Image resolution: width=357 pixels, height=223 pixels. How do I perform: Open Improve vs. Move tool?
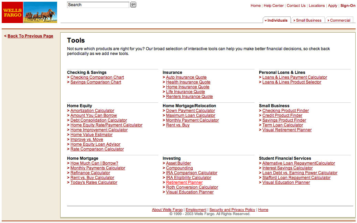point(87,140)
